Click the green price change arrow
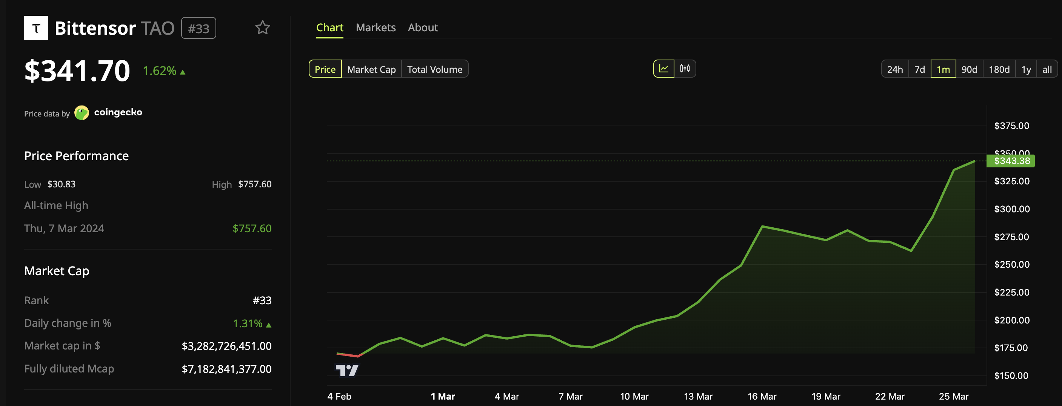The image size is (1062, 406). (183, 72)
